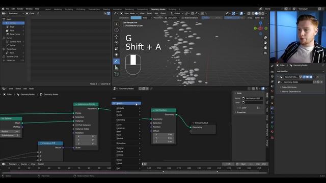Click Cube in the node breadcrumb
The image size is (326, 183).
click(x=9, y=95)
